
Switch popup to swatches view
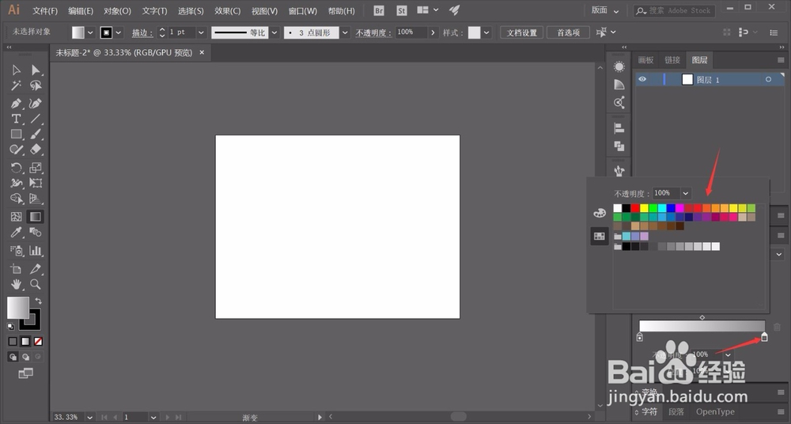[x=600, y=236]
